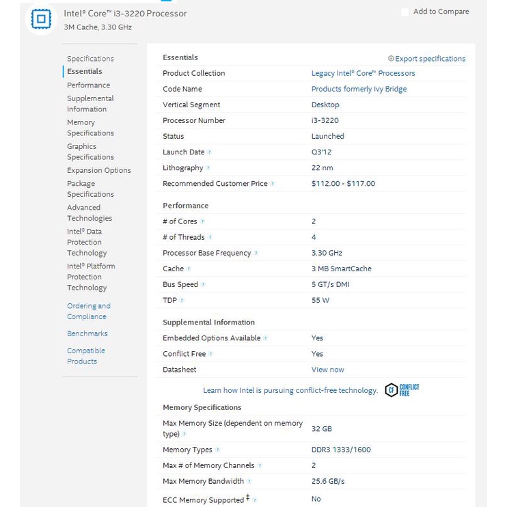
Task: Open Products formerly Ivy Bridge link
Action: pos(359,89)
